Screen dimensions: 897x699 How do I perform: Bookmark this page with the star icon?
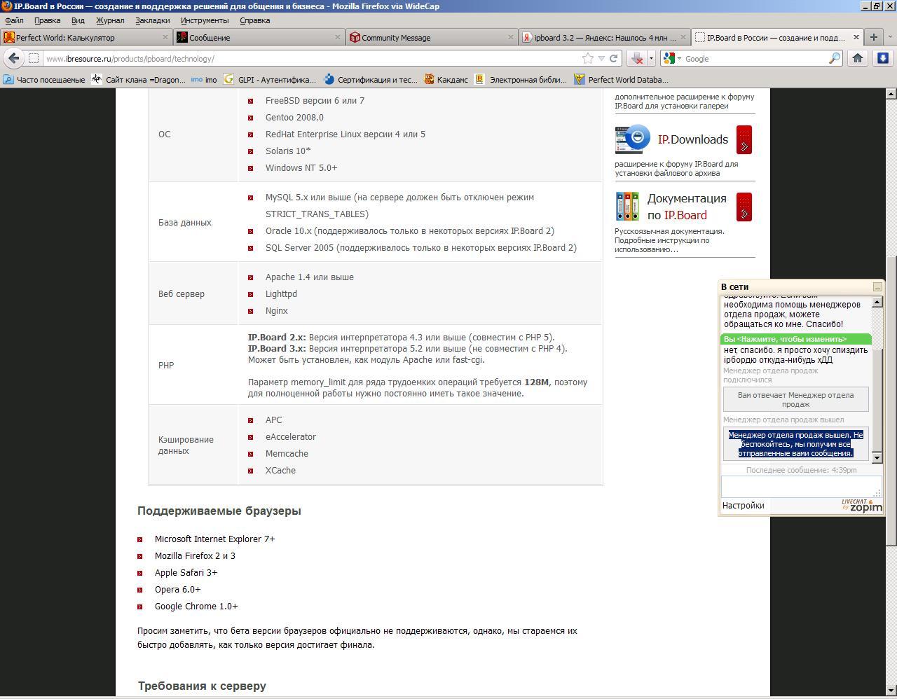588,59
